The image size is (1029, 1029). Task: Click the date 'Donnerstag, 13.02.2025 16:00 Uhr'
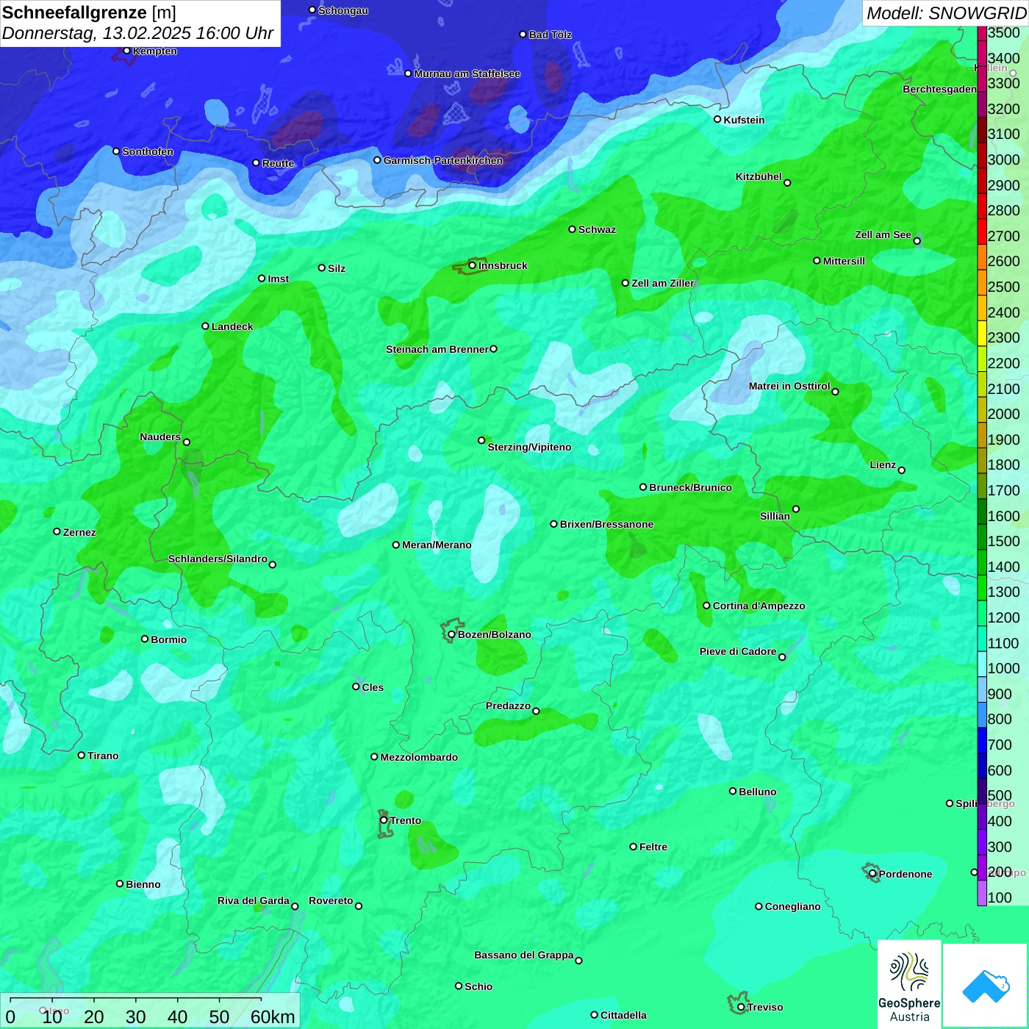coord(137,33)
